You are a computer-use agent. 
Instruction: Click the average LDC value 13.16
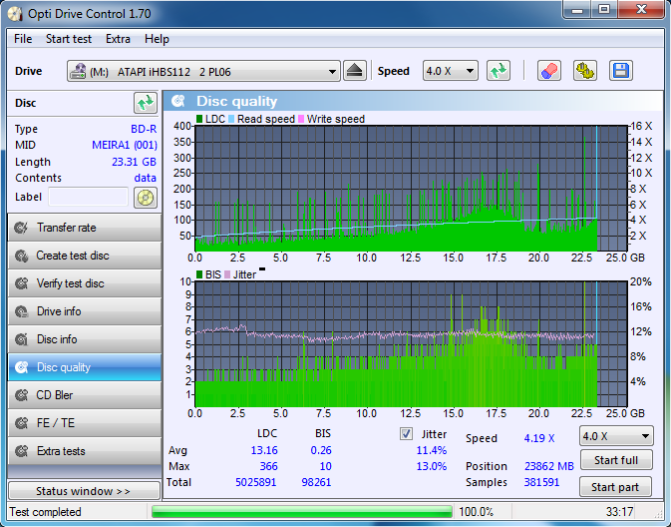coord(264,450)
